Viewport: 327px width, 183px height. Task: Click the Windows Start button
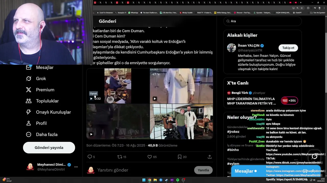point(144,180)
